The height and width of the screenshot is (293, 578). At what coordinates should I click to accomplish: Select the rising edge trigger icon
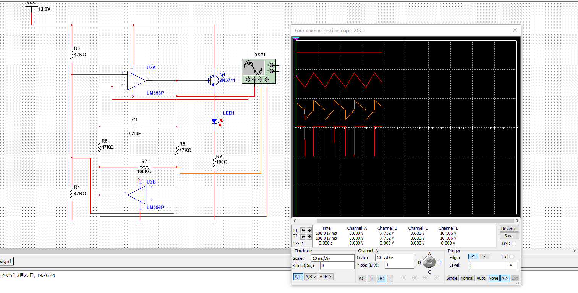tap(473, 257)
